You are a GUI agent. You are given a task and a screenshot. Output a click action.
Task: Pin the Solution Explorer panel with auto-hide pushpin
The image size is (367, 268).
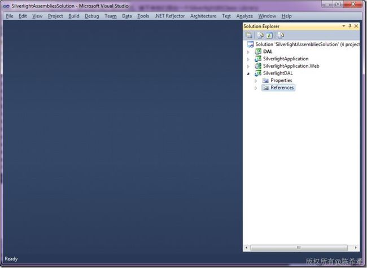350,26
